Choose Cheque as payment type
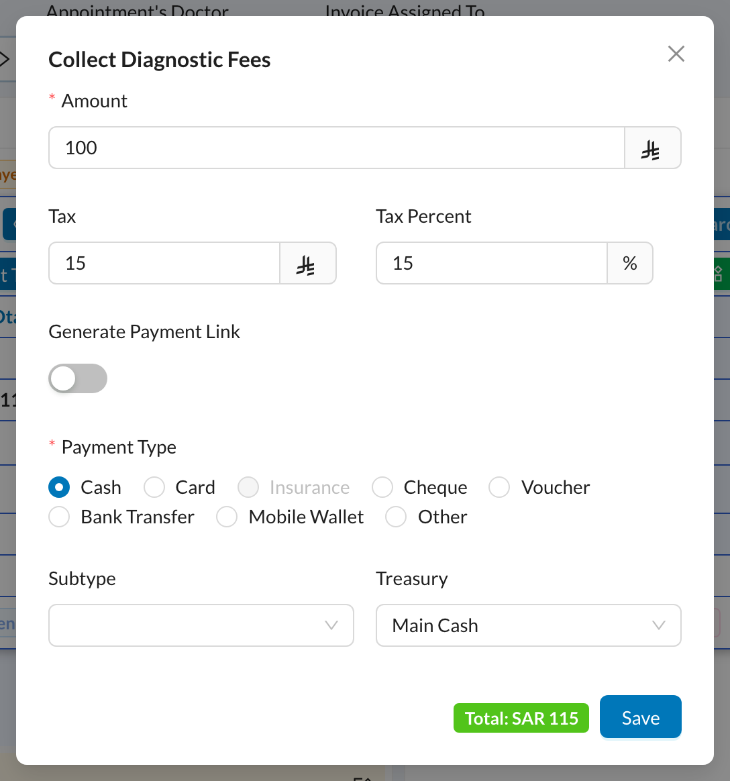Image resolution: width=730 pixels, height=781 pixels. click(382, 487)
